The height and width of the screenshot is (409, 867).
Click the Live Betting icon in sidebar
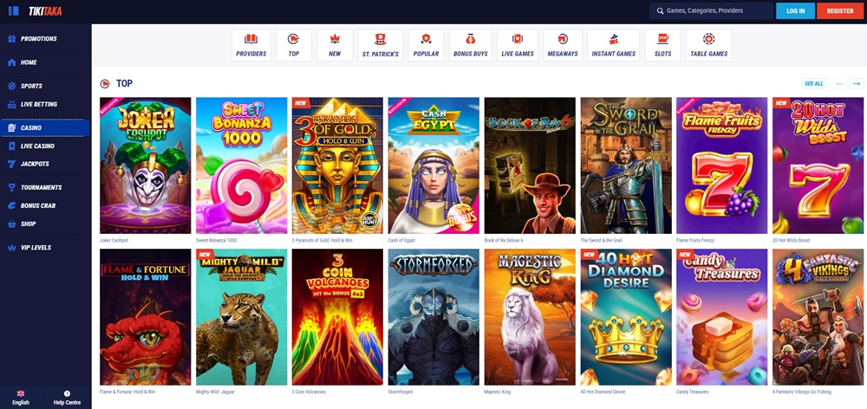coord(11,105)
